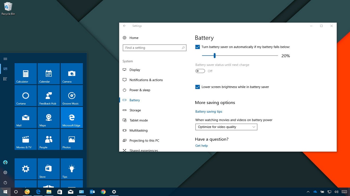Show hidden system tray icons

[308, 192]
